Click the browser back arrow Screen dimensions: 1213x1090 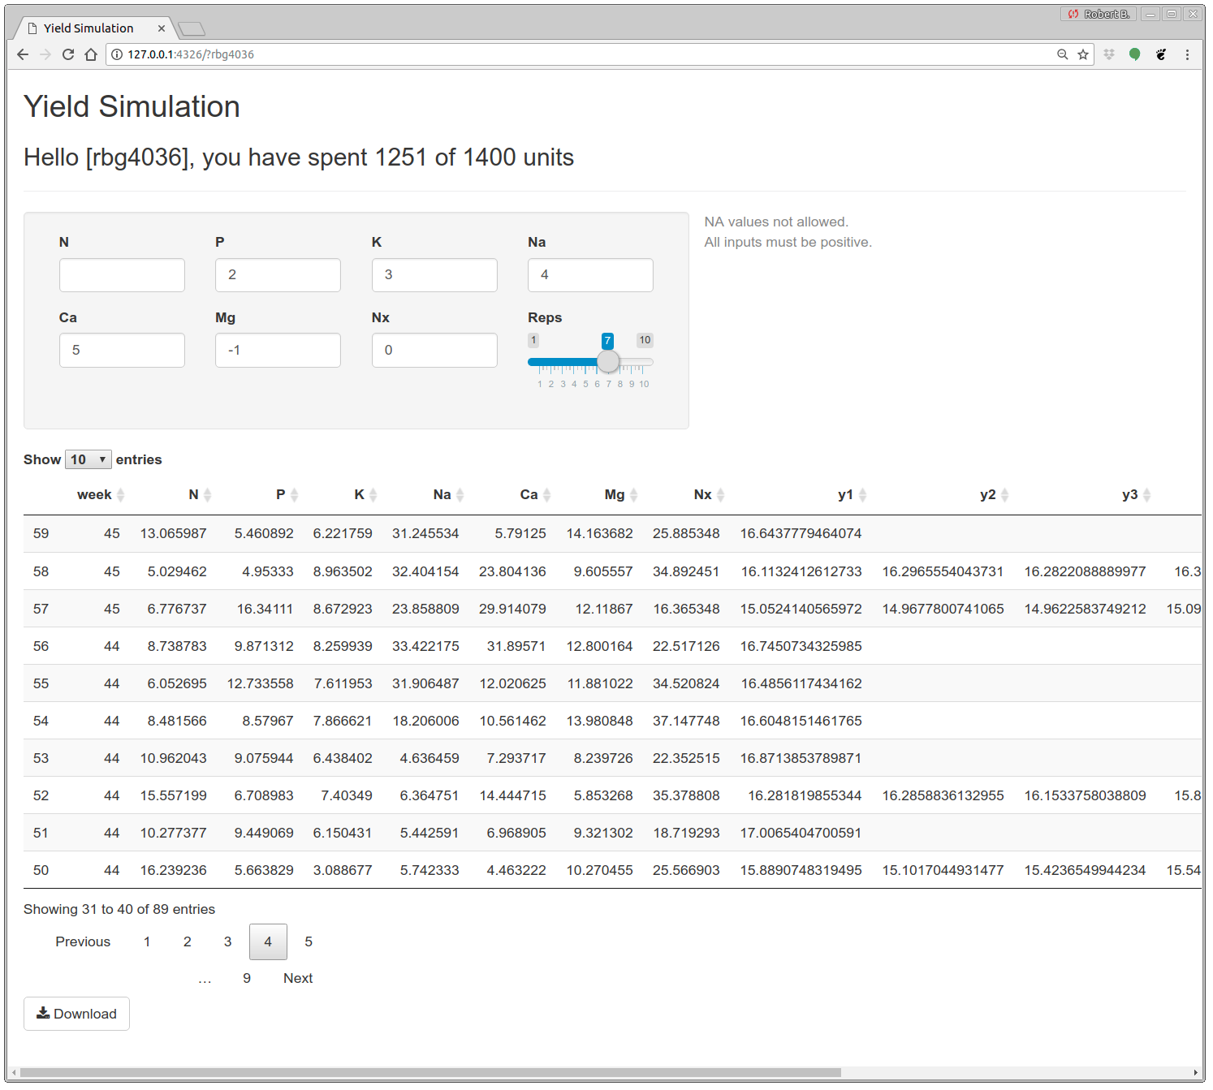(x=23, y=54)
